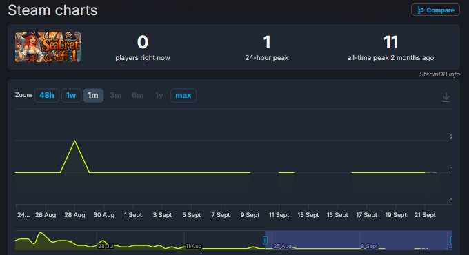The image size is (469, 255).
Task: Click the SteamDB.info credit text
Action: click(439, 74)
